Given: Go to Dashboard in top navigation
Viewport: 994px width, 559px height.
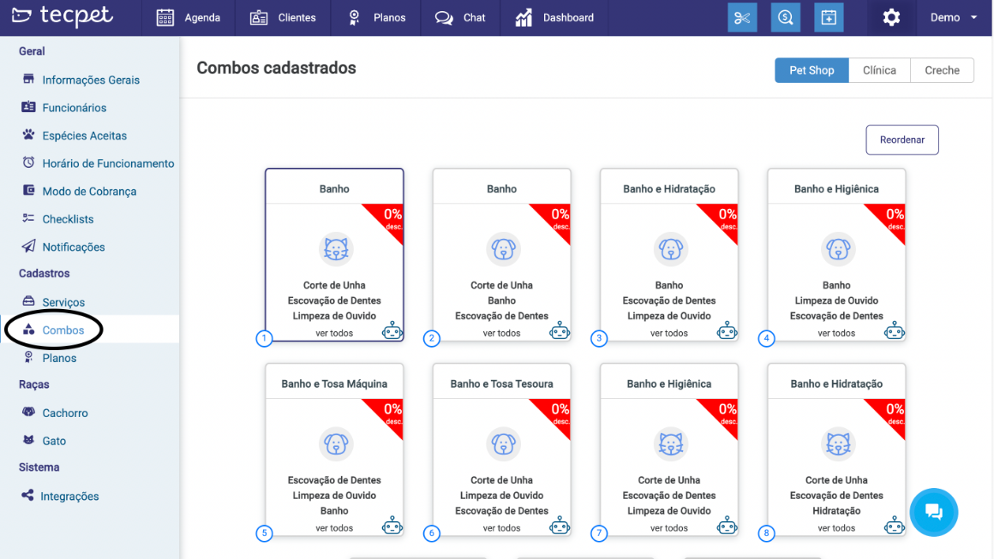Looking at the screenshot, I should pyautogui.click(x=554, y=18).
